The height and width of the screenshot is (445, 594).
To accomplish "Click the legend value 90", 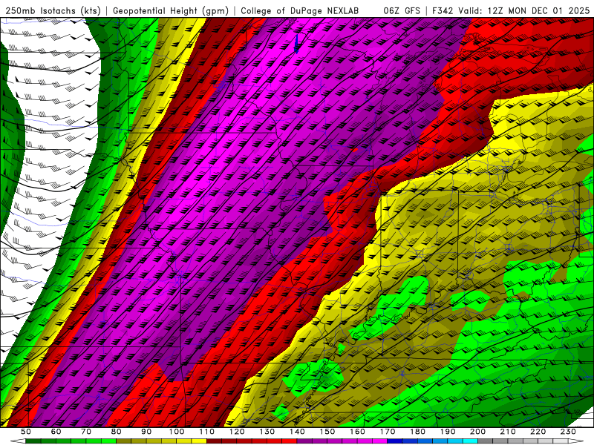I will (x=146, y=432).
